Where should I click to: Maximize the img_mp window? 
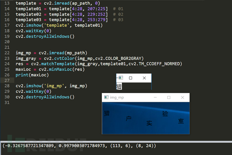point(169,97)
